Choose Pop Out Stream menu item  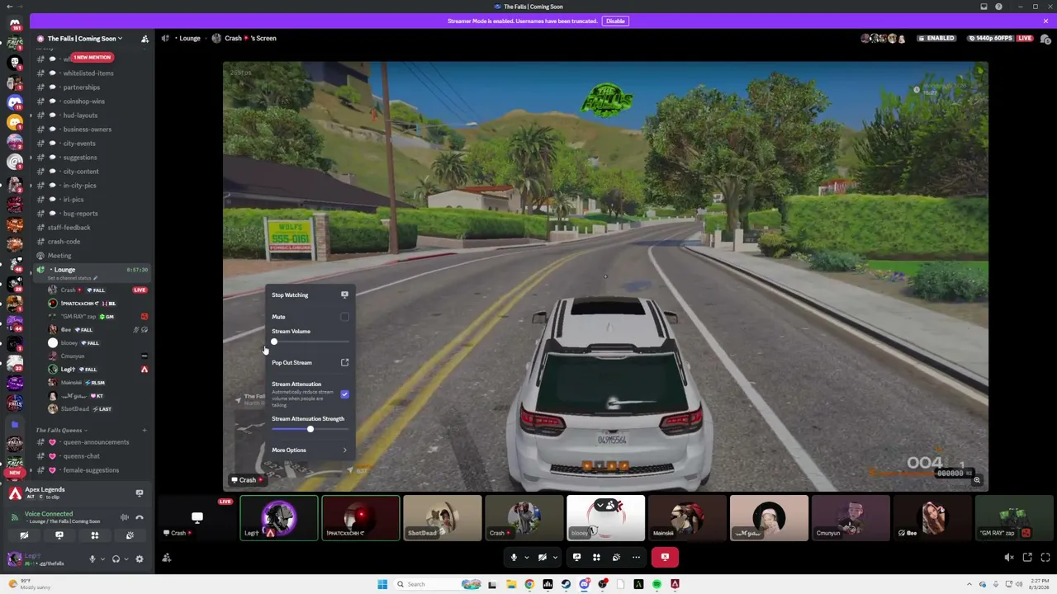point(310,363)
